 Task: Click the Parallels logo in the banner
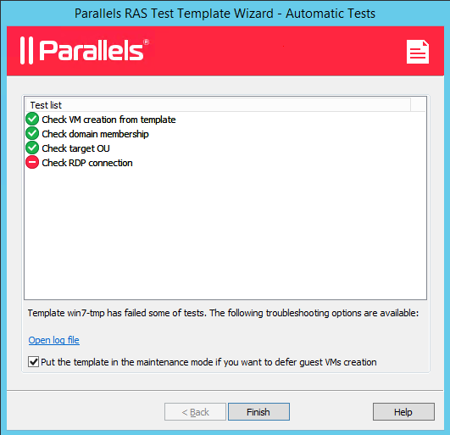coord(85,51)
